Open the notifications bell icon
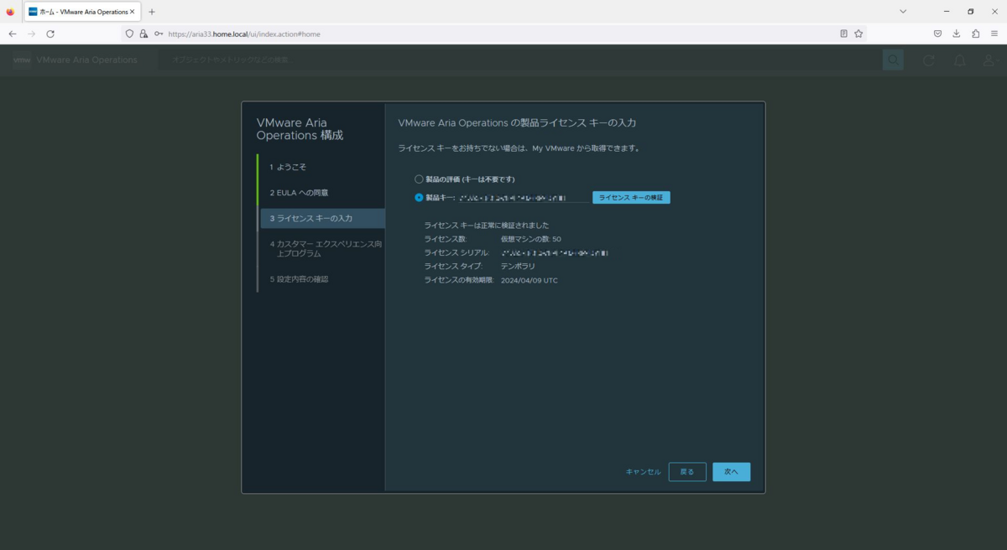1007x550 pixels. pyautogui.click(x=959, y=60)
